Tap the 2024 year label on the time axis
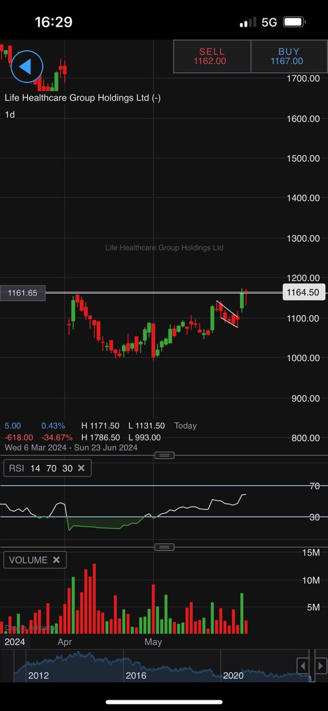The height and width of the screenshot is (711, 328). (15, 642)
